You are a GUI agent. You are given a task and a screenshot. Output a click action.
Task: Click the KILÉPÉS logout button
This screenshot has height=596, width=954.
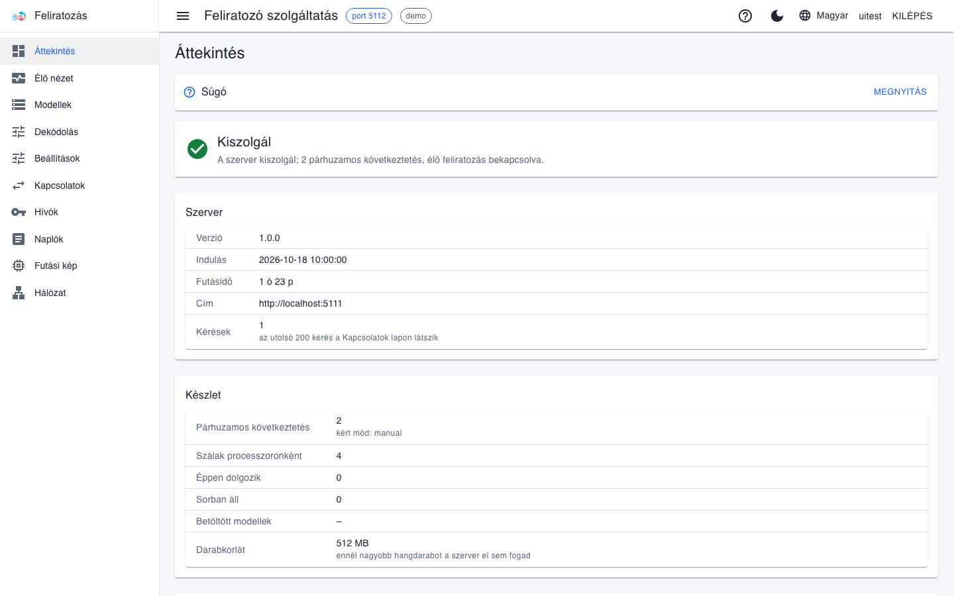pos(912,16)
